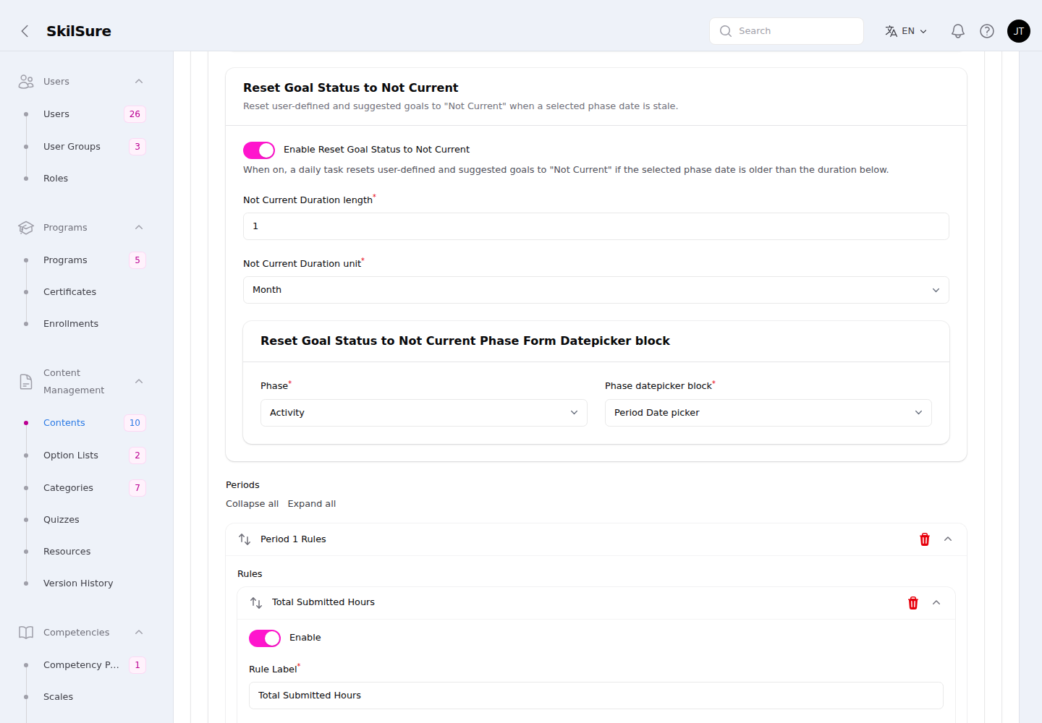Click the Competencies book icon
Viewport: 1042px width, 723px height.
(26, 633)
